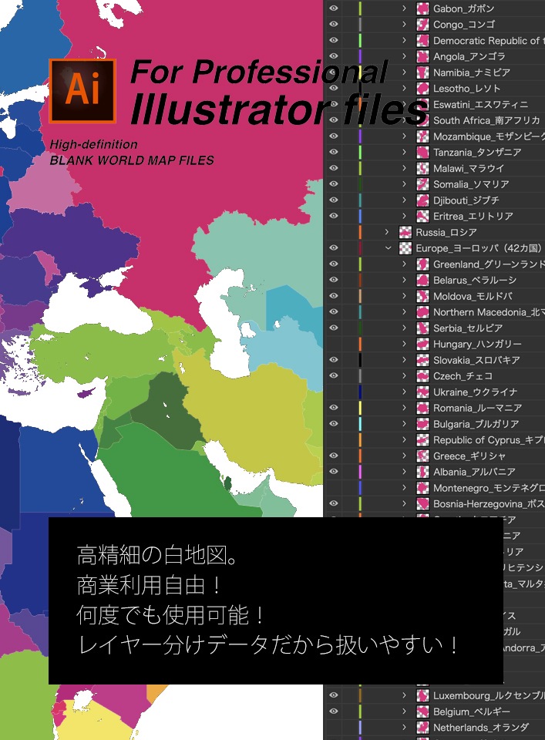Click the Netherlands layer thumbnail
Viewport: 545px width, 740px height.
[422, 727]
